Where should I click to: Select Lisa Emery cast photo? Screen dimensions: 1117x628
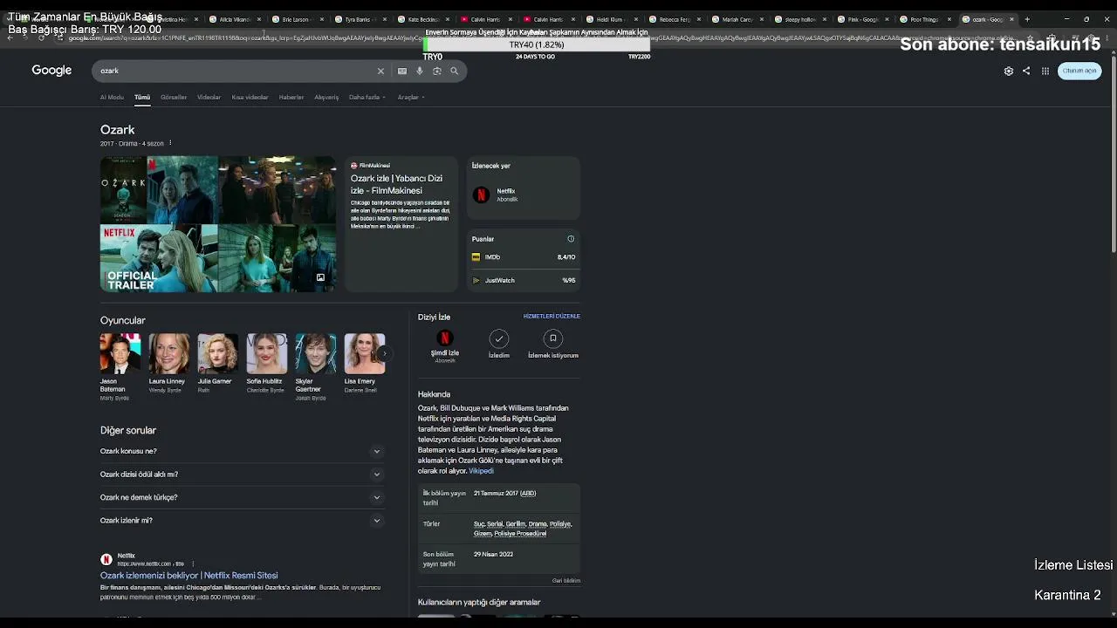pos(365,353)
